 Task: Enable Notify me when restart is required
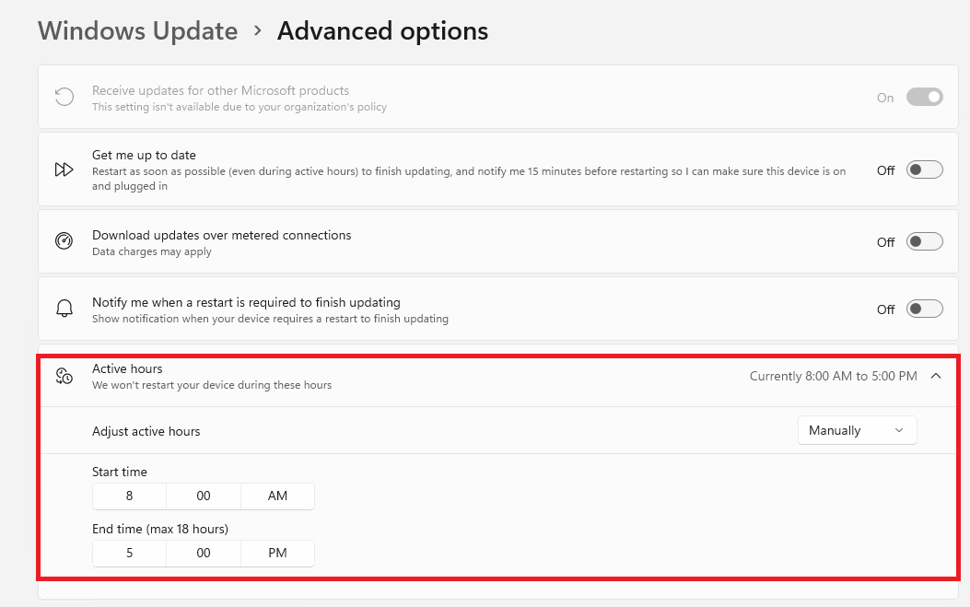[x=924, y=309]
